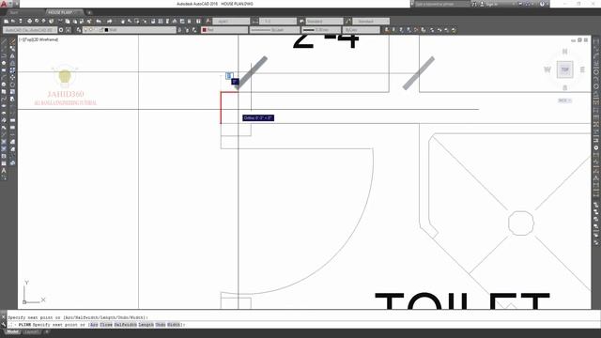Click the command line customize wrench icon

coord(4,325)
